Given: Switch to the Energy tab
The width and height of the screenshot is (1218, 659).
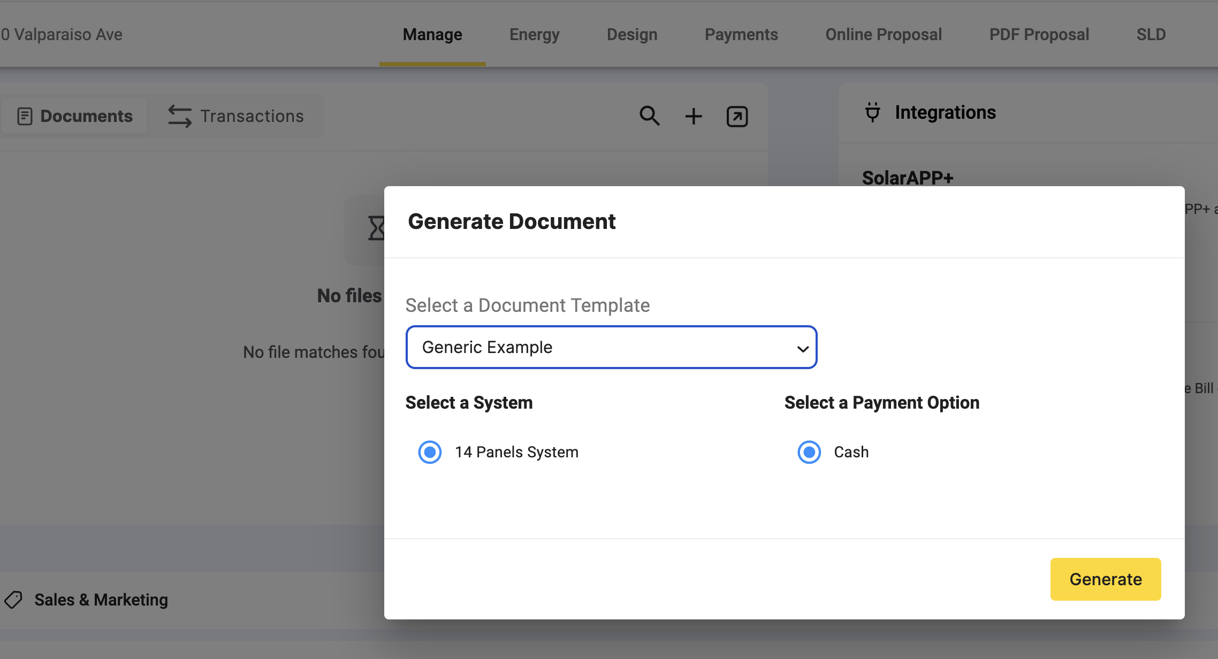Looking at the screenshot, I should (534, 34).
